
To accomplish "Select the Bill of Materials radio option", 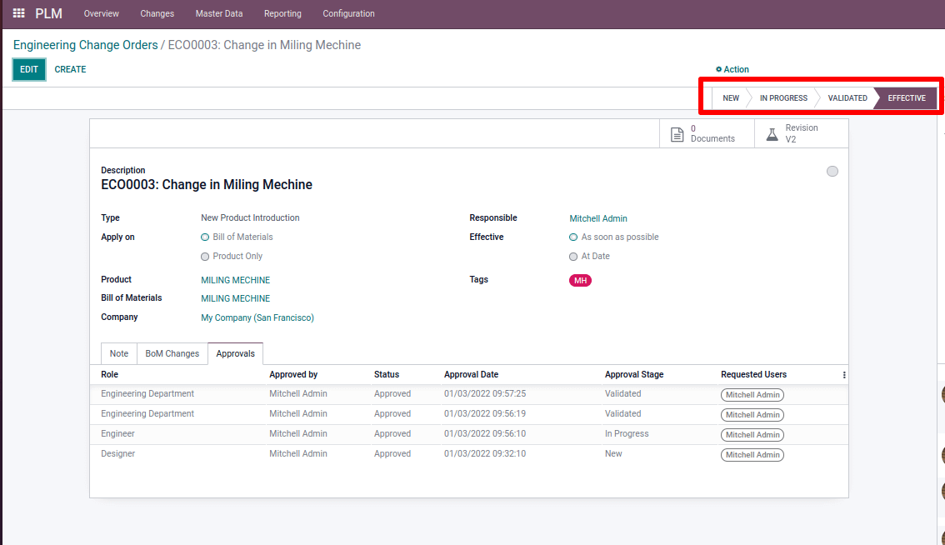I will tap(205, 237).
